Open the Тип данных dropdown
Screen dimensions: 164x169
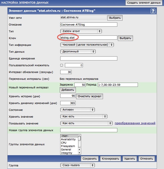pyautogui.click(x=77, y=51)
